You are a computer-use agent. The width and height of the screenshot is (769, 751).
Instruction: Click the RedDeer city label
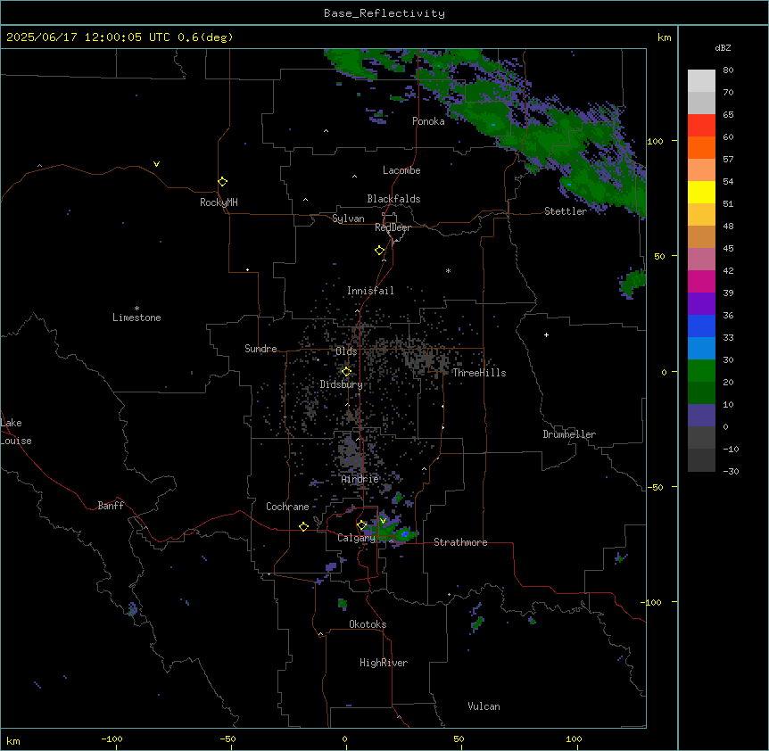click(393, 227)
